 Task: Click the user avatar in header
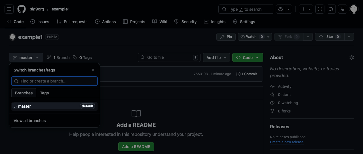[354, 9]
